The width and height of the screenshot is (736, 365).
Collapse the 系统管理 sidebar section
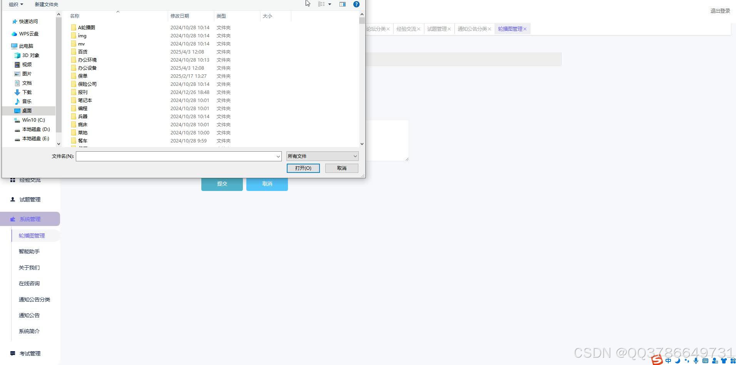(30, 219)
